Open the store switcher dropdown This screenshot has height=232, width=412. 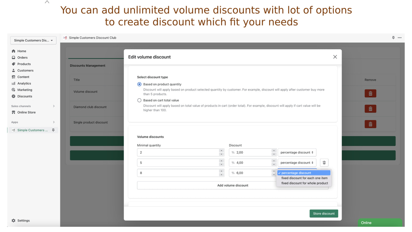click(33, 40)
